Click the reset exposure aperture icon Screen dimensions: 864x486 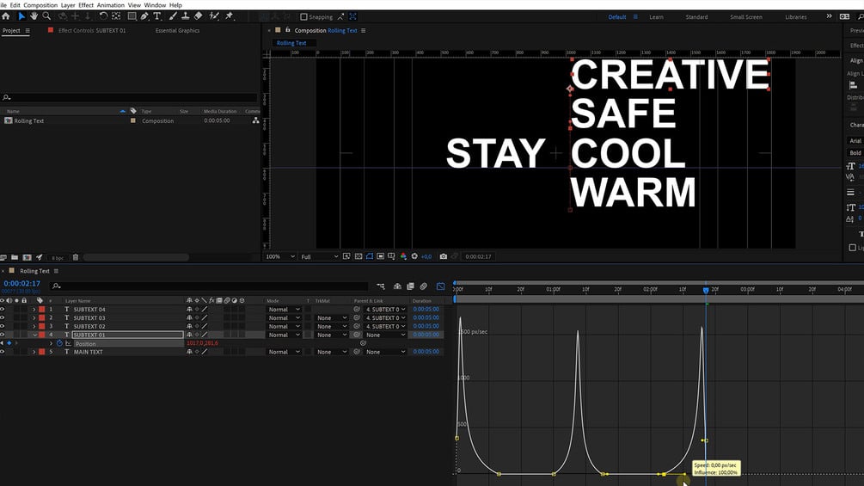pyautogui.click(x=414, y=256)
